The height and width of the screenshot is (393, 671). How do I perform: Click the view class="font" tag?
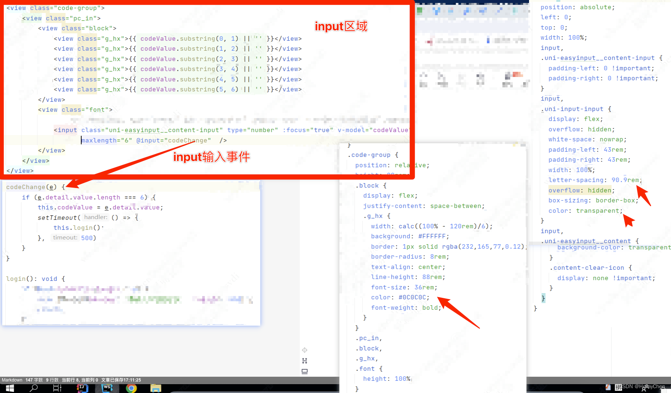[x=75, y=110]
